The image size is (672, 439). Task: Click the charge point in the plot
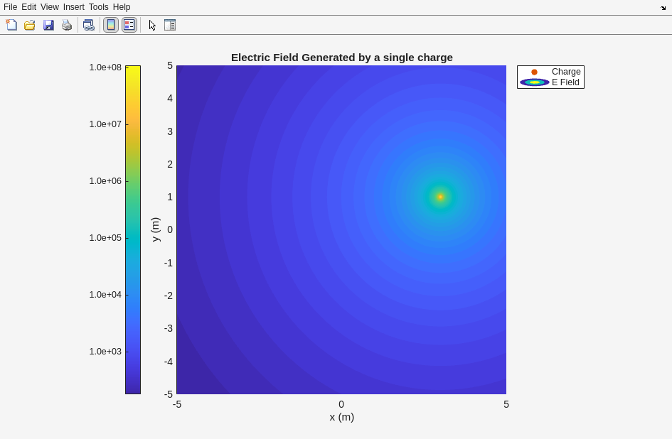[x=440, y=197]
